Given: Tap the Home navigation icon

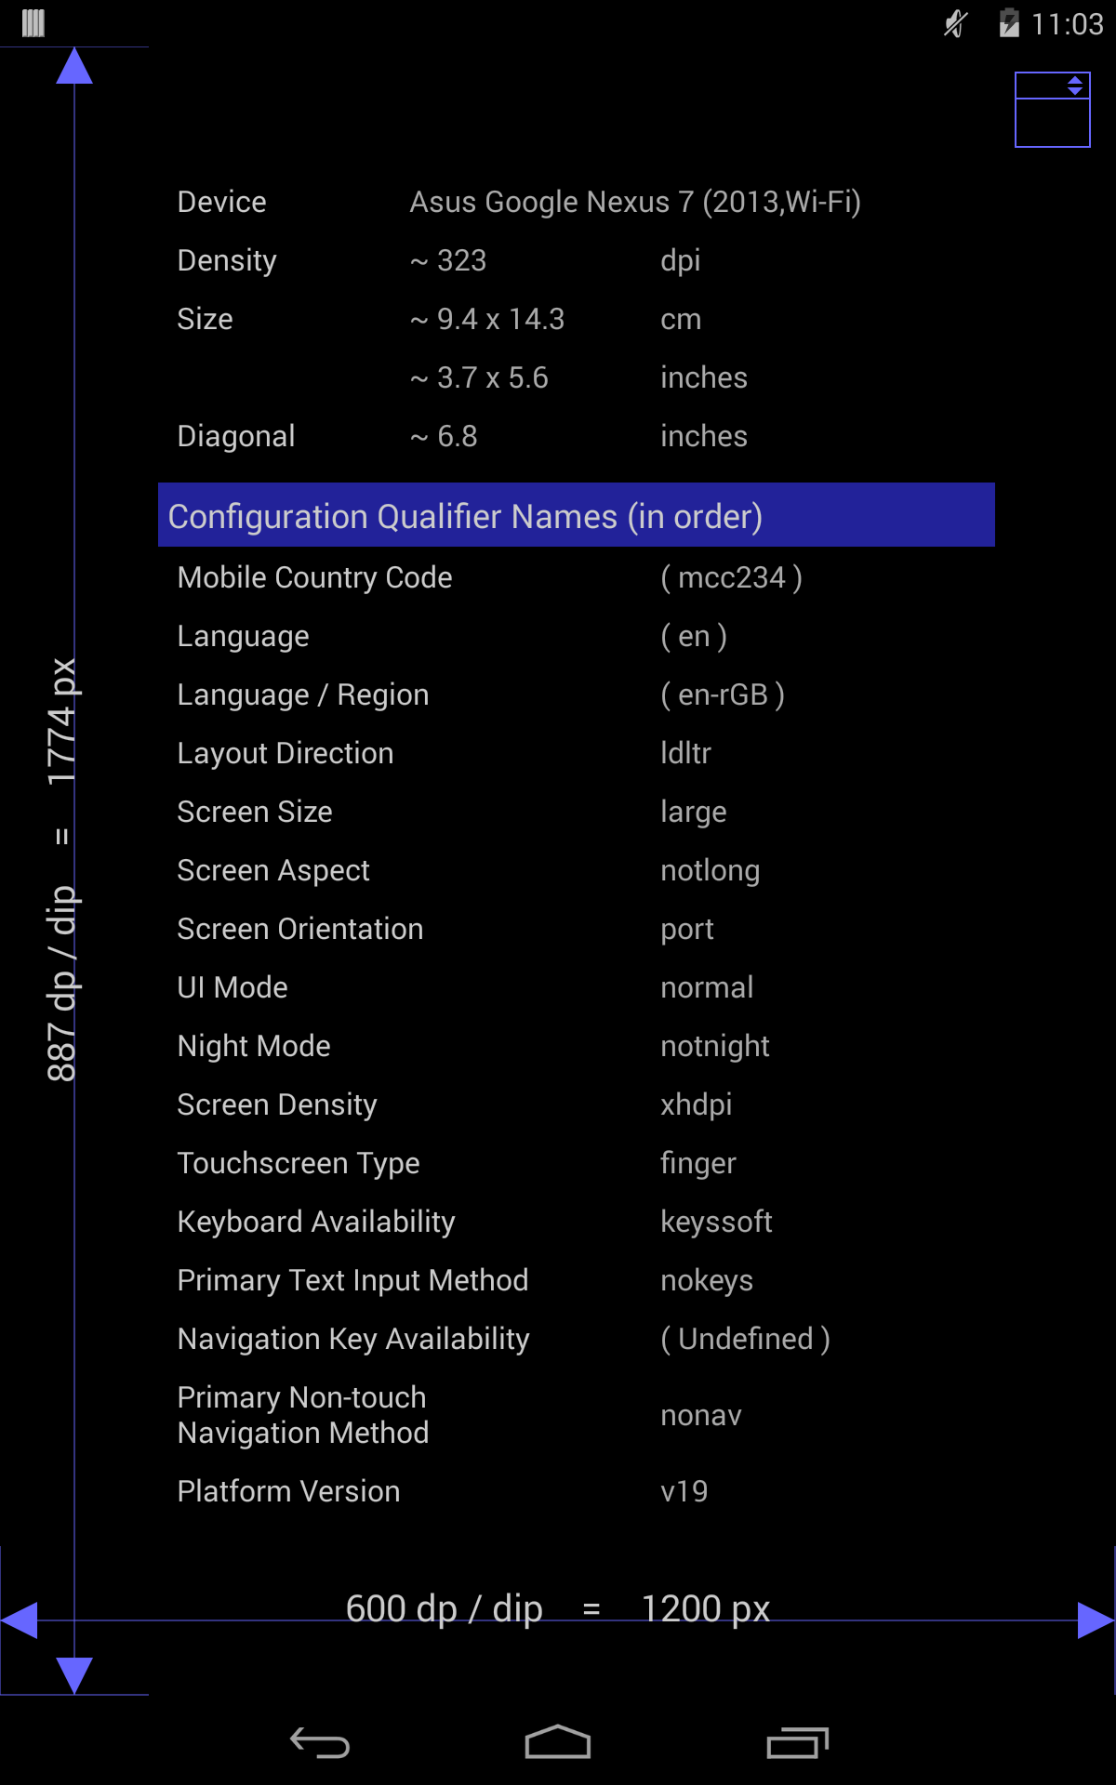Looking at the screenshot, I should (558, 1742).
